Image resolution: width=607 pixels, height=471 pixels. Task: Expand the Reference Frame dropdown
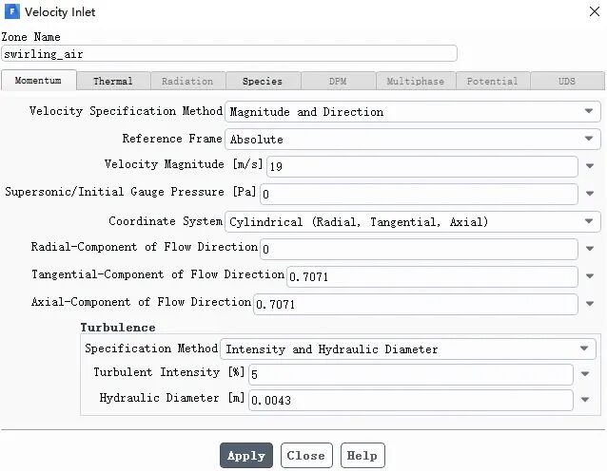[412, 140]
